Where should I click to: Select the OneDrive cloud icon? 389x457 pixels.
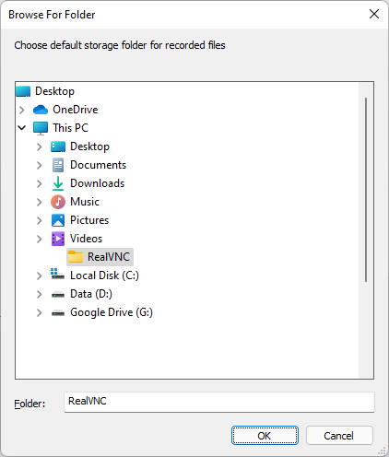(41, 110)
